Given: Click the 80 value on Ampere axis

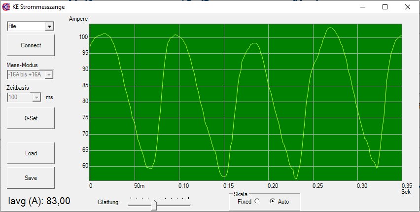Looking at the screenshot, I should click(85, 102).
